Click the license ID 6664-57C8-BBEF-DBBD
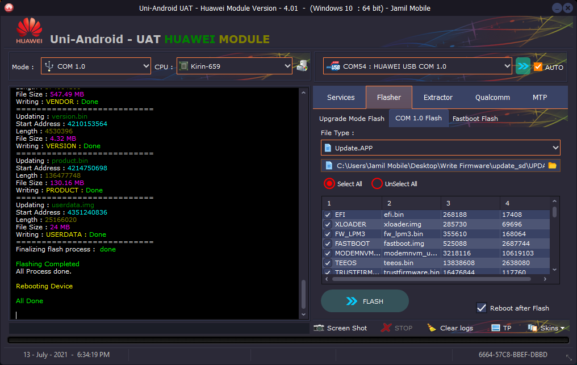This screenshot has height=365, width=577. pyautogui.click(x=513, y=355)
